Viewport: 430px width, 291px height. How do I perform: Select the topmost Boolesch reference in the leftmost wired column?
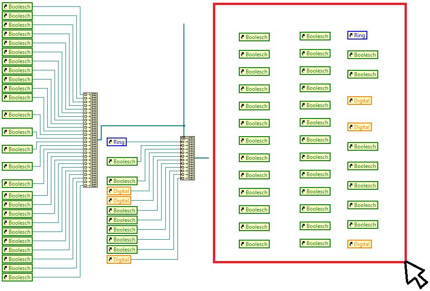click(x=17, y=6)
